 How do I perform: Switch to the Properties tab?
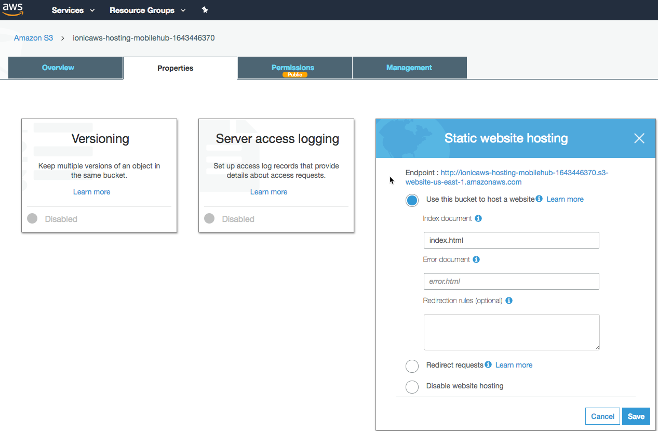tap(180, 68)
